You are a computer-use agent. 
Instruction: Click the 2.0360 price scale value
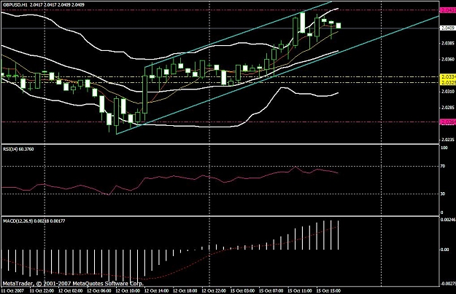pyautogui.click(x=448, y=60)
